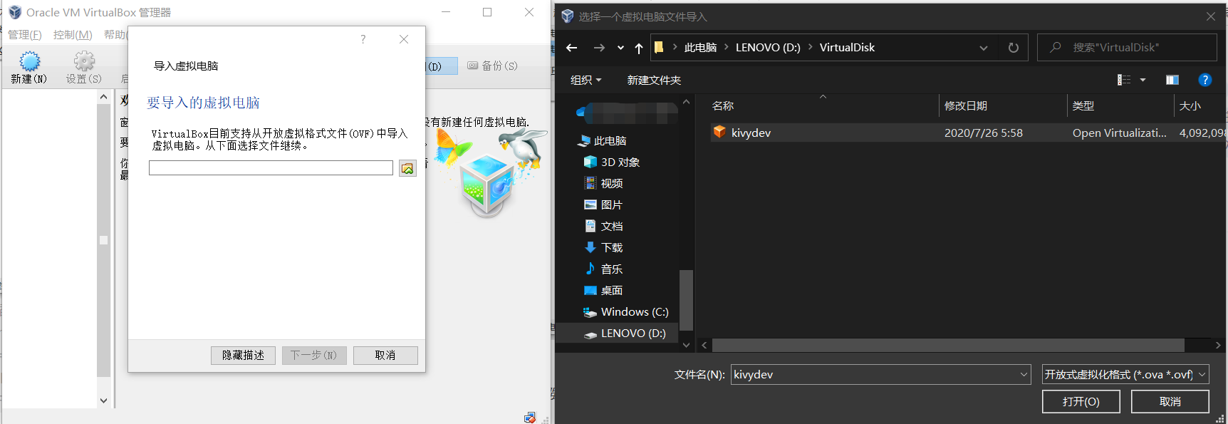Click Open Virtualizati... type cell
Image resolution: width=1228 pixels, height=424 pixels.
[1119, 133]
